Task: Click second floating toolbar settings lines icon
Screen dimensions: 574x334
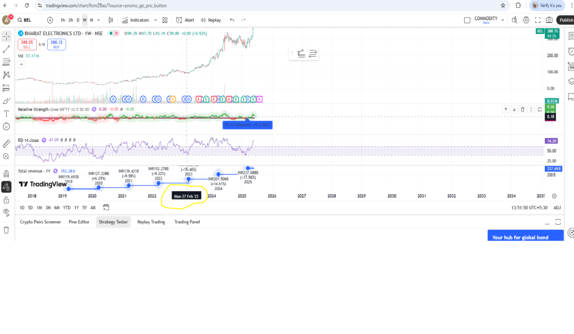Action: pyautogui.click(x=313, y=54)
